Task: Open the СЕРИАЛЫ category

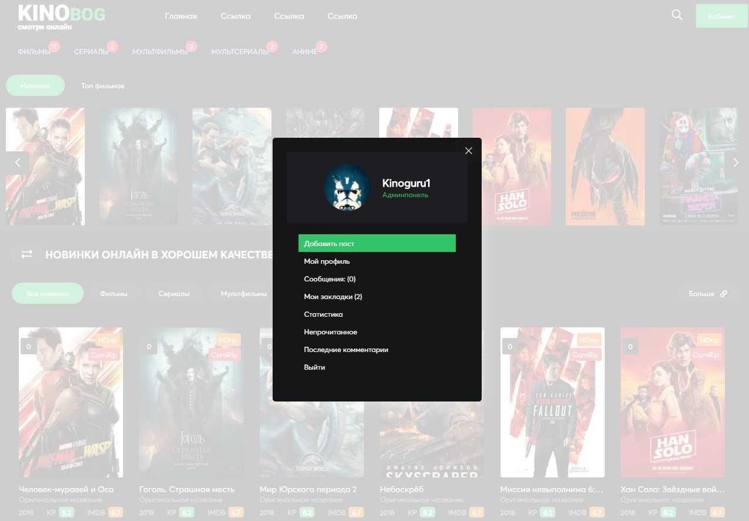Action: (x=91, y=52)
